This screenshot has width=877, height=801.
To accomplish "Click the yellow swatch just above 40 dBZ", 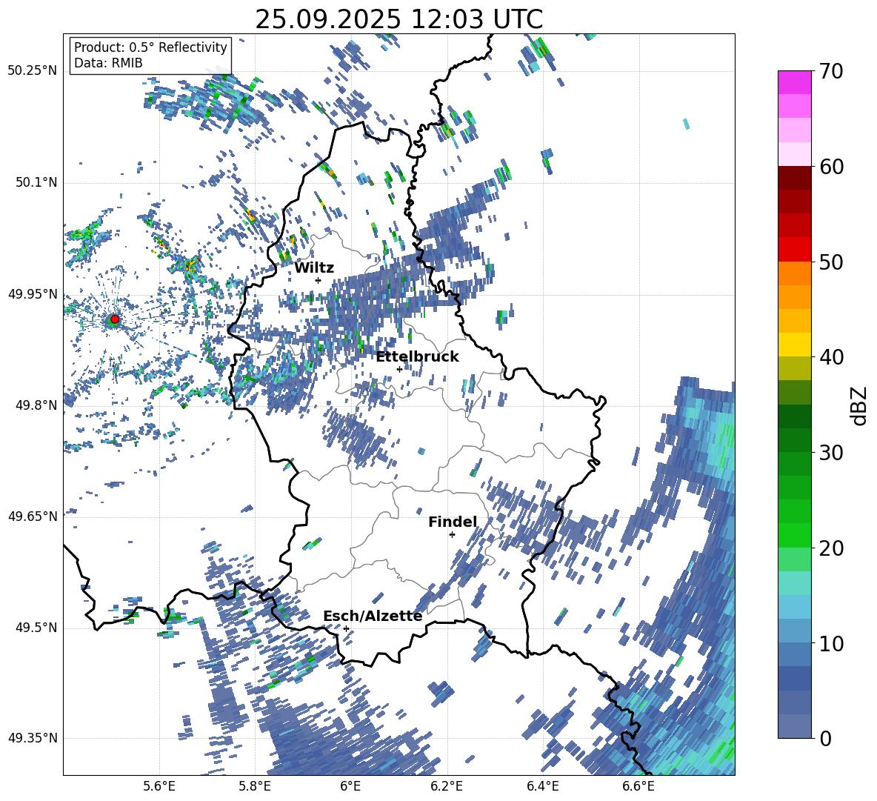I will (794, 345).
